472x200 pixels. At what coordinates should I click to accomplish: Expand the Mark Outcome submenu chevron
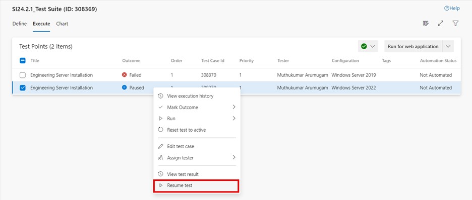[x=234, y=107]
